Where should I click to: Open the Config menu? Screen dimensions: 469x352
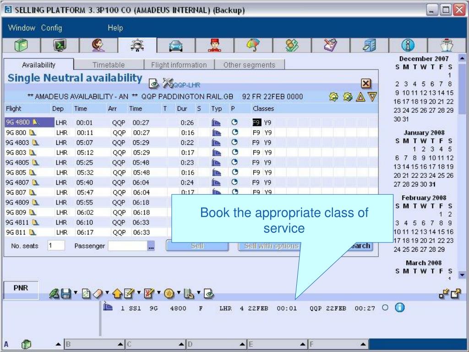point(51,28)
